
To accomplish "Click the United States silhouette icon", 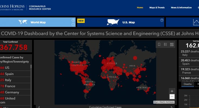I will click(113, 22).
